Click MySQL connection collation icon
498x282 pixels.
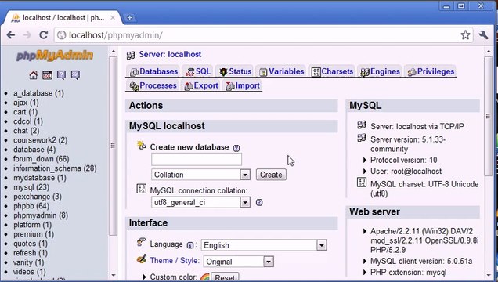pyautogui.click(x=141, y=189)
